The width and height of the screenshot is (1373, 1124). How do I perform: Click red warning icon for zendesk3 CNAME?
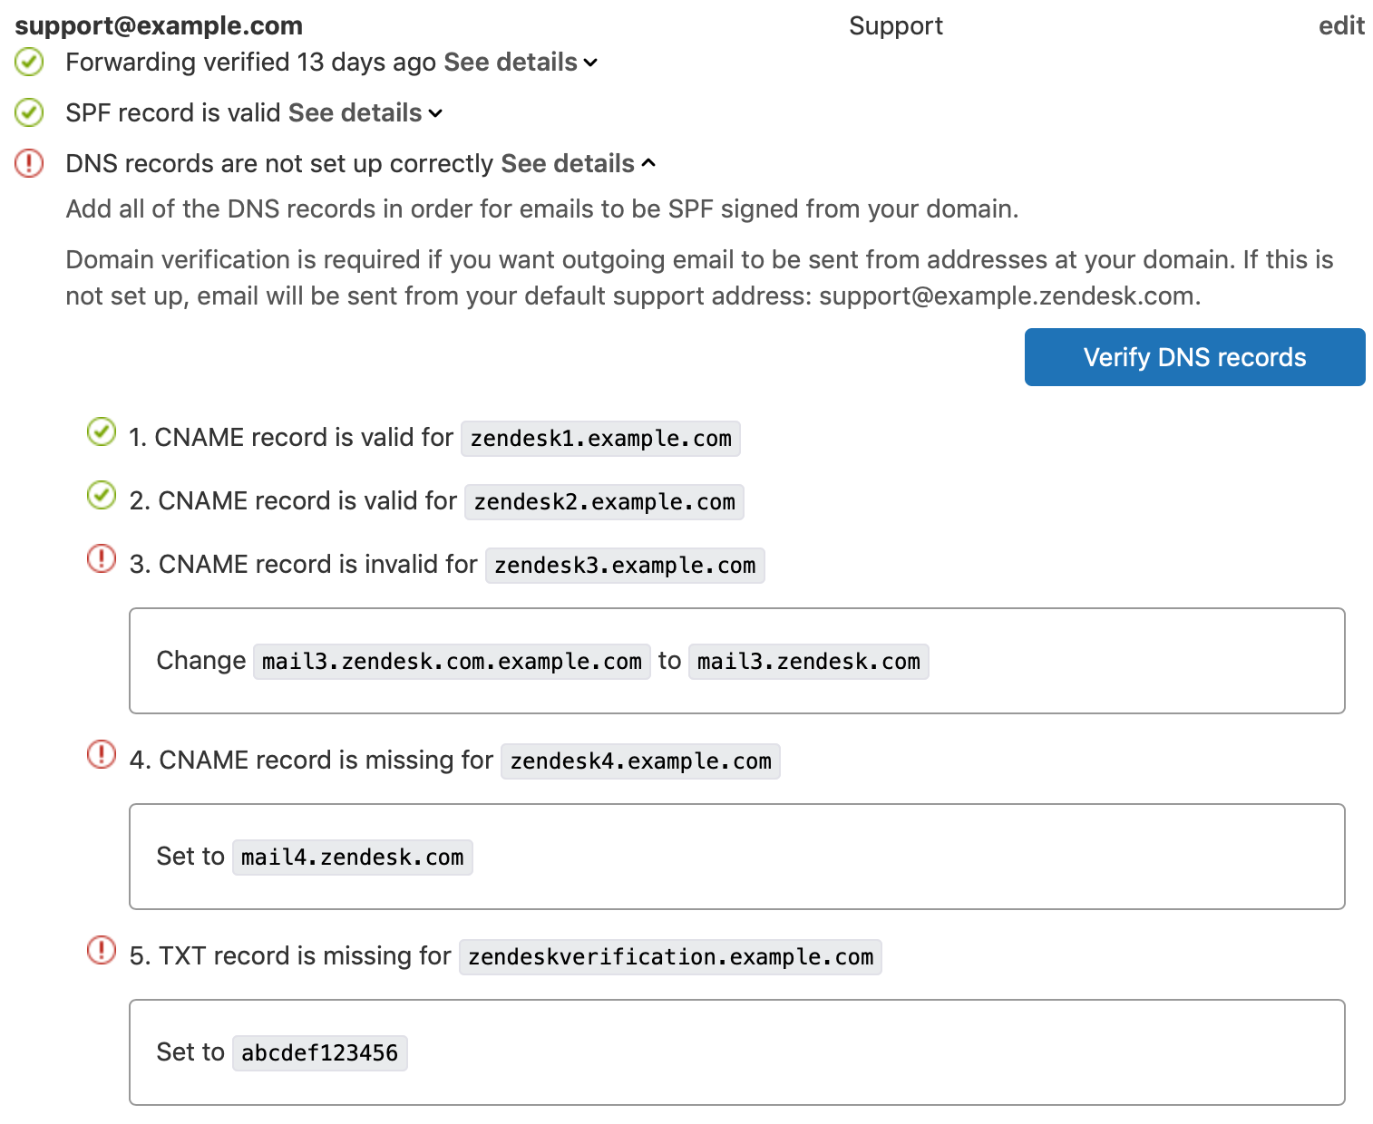click(101, 559)
